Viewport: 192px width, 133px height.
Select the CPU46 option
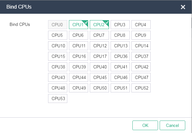(x=120, y=77)
